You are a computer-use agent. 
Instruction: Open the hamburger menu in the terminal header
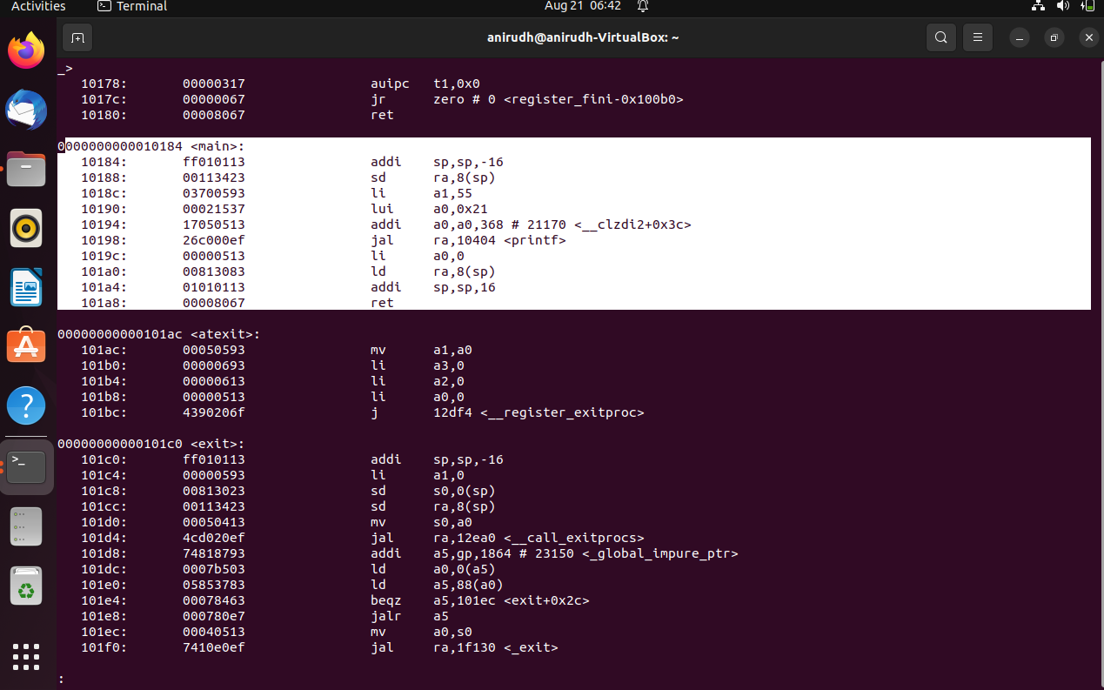[x=977, y=37]
